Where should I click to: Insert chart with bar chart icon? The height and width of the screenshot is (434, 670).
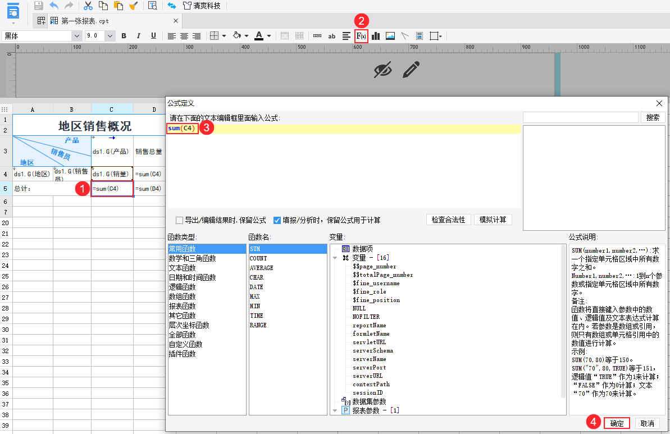point(376,36)
